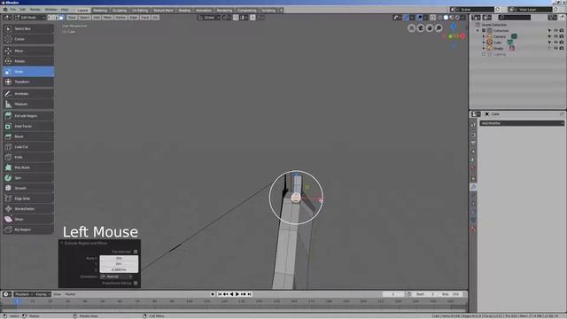This screenshot has width=567, height=319.
Task: Choose the Move tool
Action: click(x=28, y=51)
